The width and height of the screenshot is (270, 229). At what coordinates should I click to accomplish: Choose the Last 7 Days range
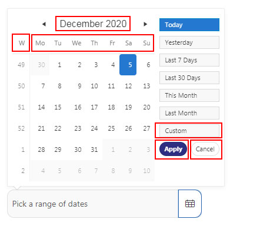point(189,60)
